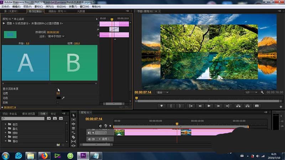Select the Ripple Edit tool
285x160 pixels.
[x=73, y=124]
